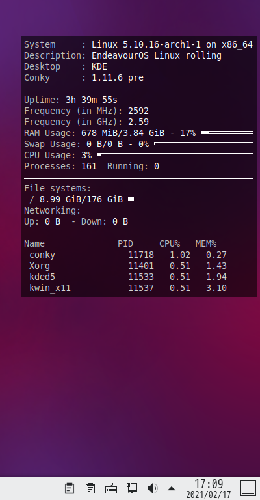Click the Uptime text line
The height and width of the screenshot is (500, 260).
pyautogui.click(x=71, y=100)
